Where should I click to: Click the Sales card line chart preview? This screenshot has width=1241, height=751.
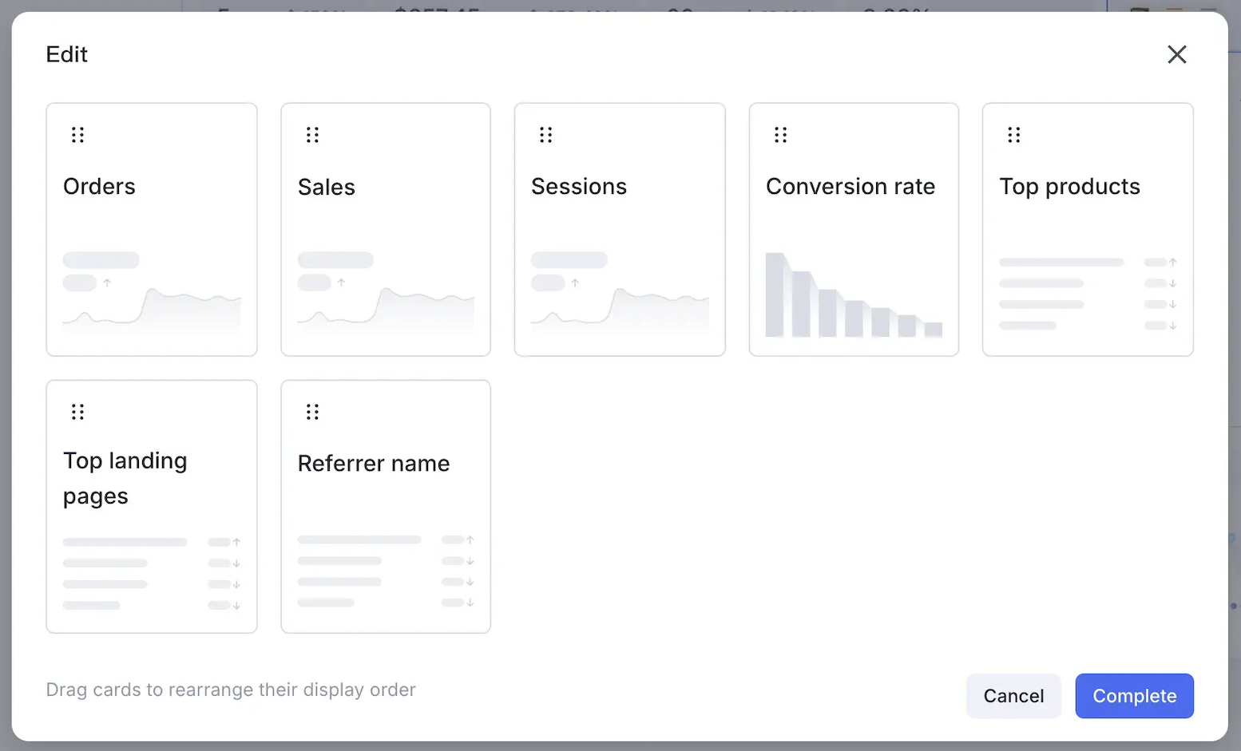tap(386, 307)
